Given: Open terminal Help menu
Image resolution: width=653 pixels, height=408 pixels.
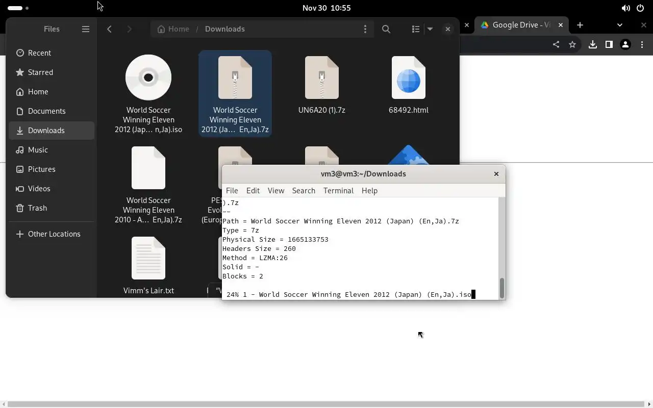Looking at the screenshot, I should point(369,191).
